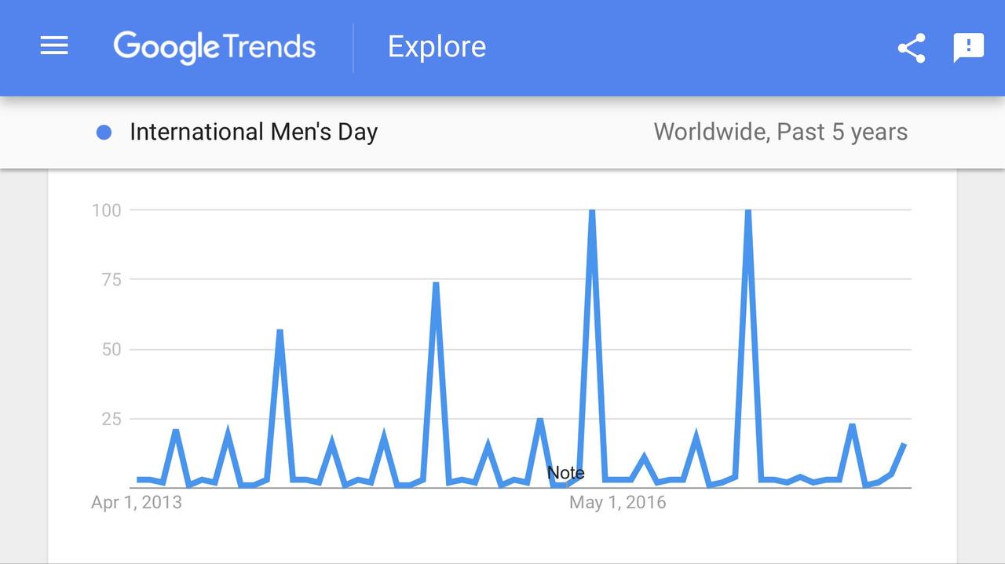Click the Note marker on the chart

(x=565, y=472)
